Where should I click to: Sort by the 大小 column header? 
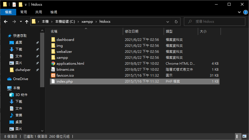coord(209,32)
